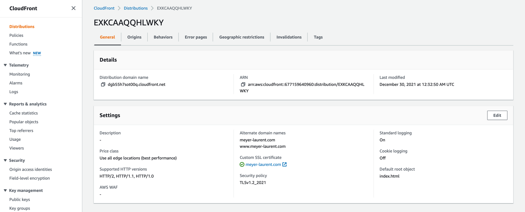Select the Tags tab
The width and height of the screenshot is (525, 212).
click(x=318, y=37)
